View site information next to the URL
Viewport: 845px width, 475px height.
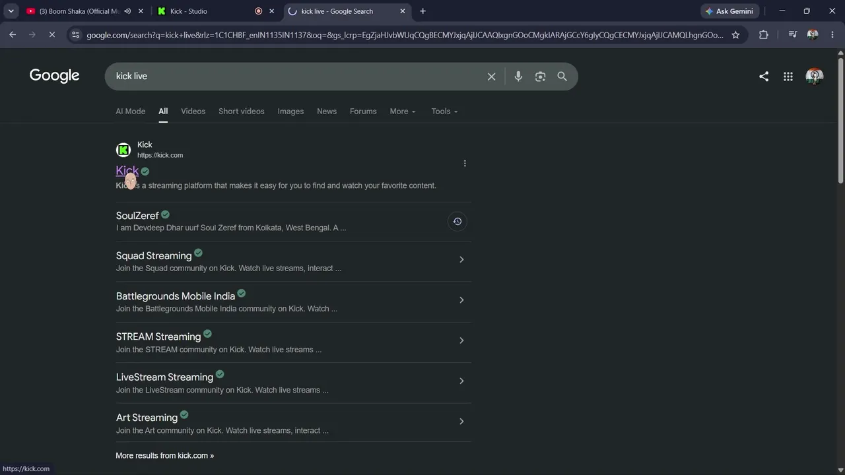point(76,35)
